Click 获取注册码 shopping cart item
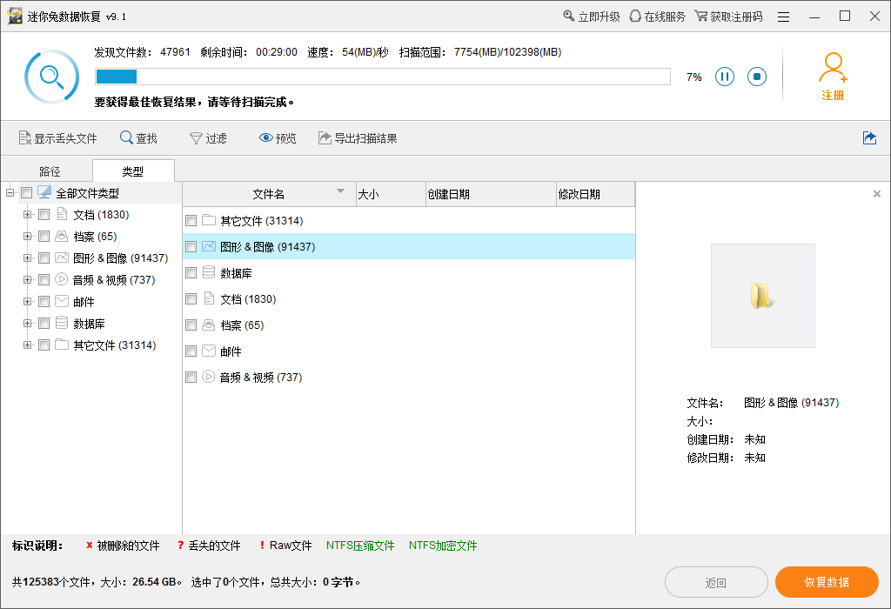This screenshot has width=891, height=609. (x=728, y=17)
